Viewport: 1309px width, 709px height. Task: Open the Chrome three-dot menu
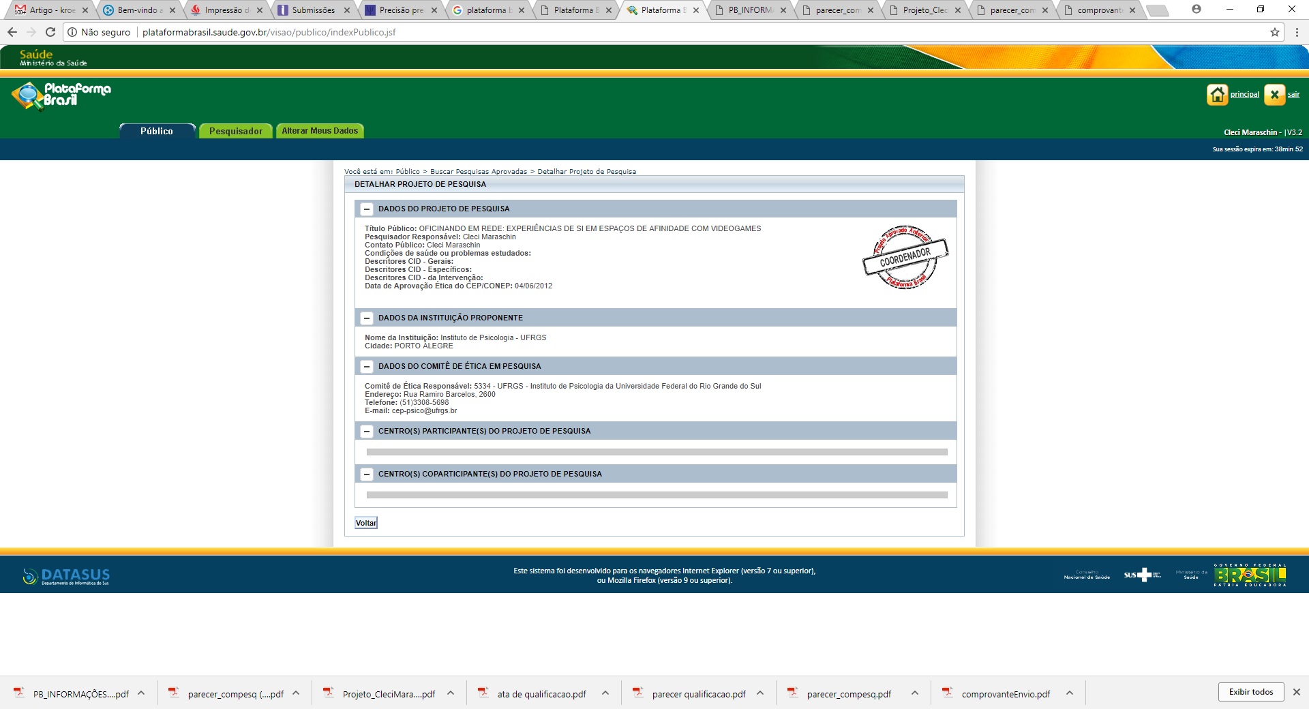[x=1296, y=32]
